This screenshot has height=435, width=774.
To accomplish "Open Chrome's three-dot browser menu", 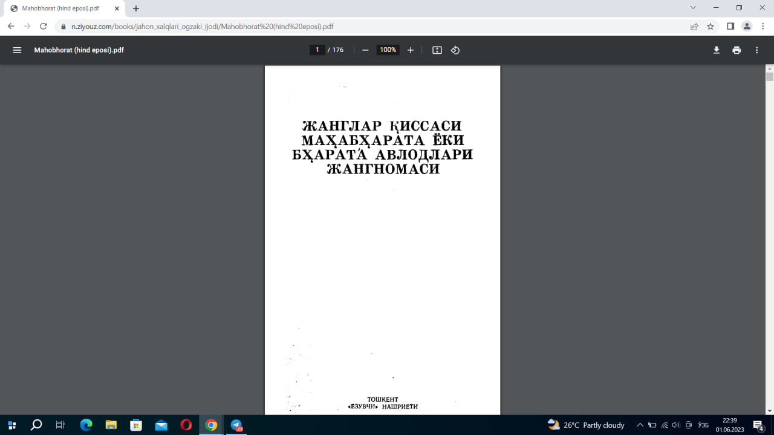I will pyautogui.click(x=763, y=26).
